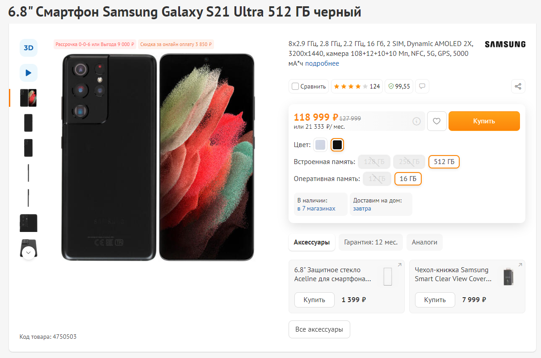Image resolution: width=541 pixels, height=358 pixels.
Task: Open the 4-star rating with 124 reviews
Action: 356,86
